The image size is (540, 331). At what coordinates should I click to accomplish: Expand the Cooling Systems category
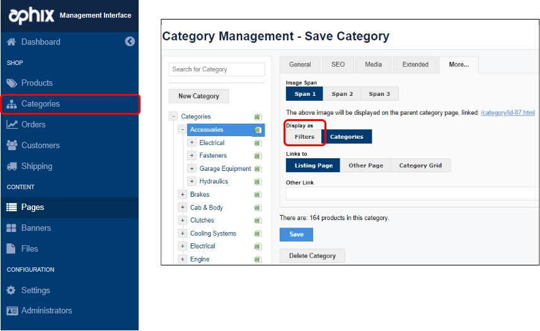click(182, 233)
